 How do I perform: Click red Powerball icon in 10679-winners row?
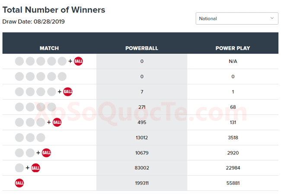(47, 153)
